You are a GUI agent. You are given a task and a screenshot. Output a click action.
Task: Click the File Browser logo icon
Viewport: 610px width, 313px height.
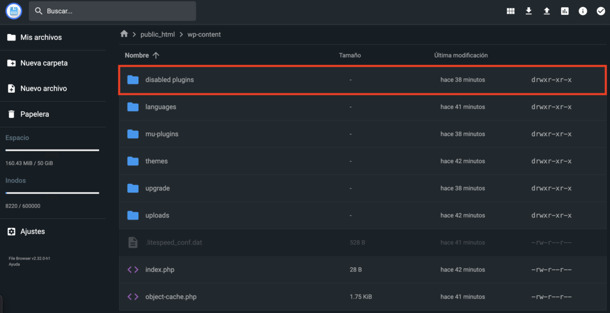(14, 11)
